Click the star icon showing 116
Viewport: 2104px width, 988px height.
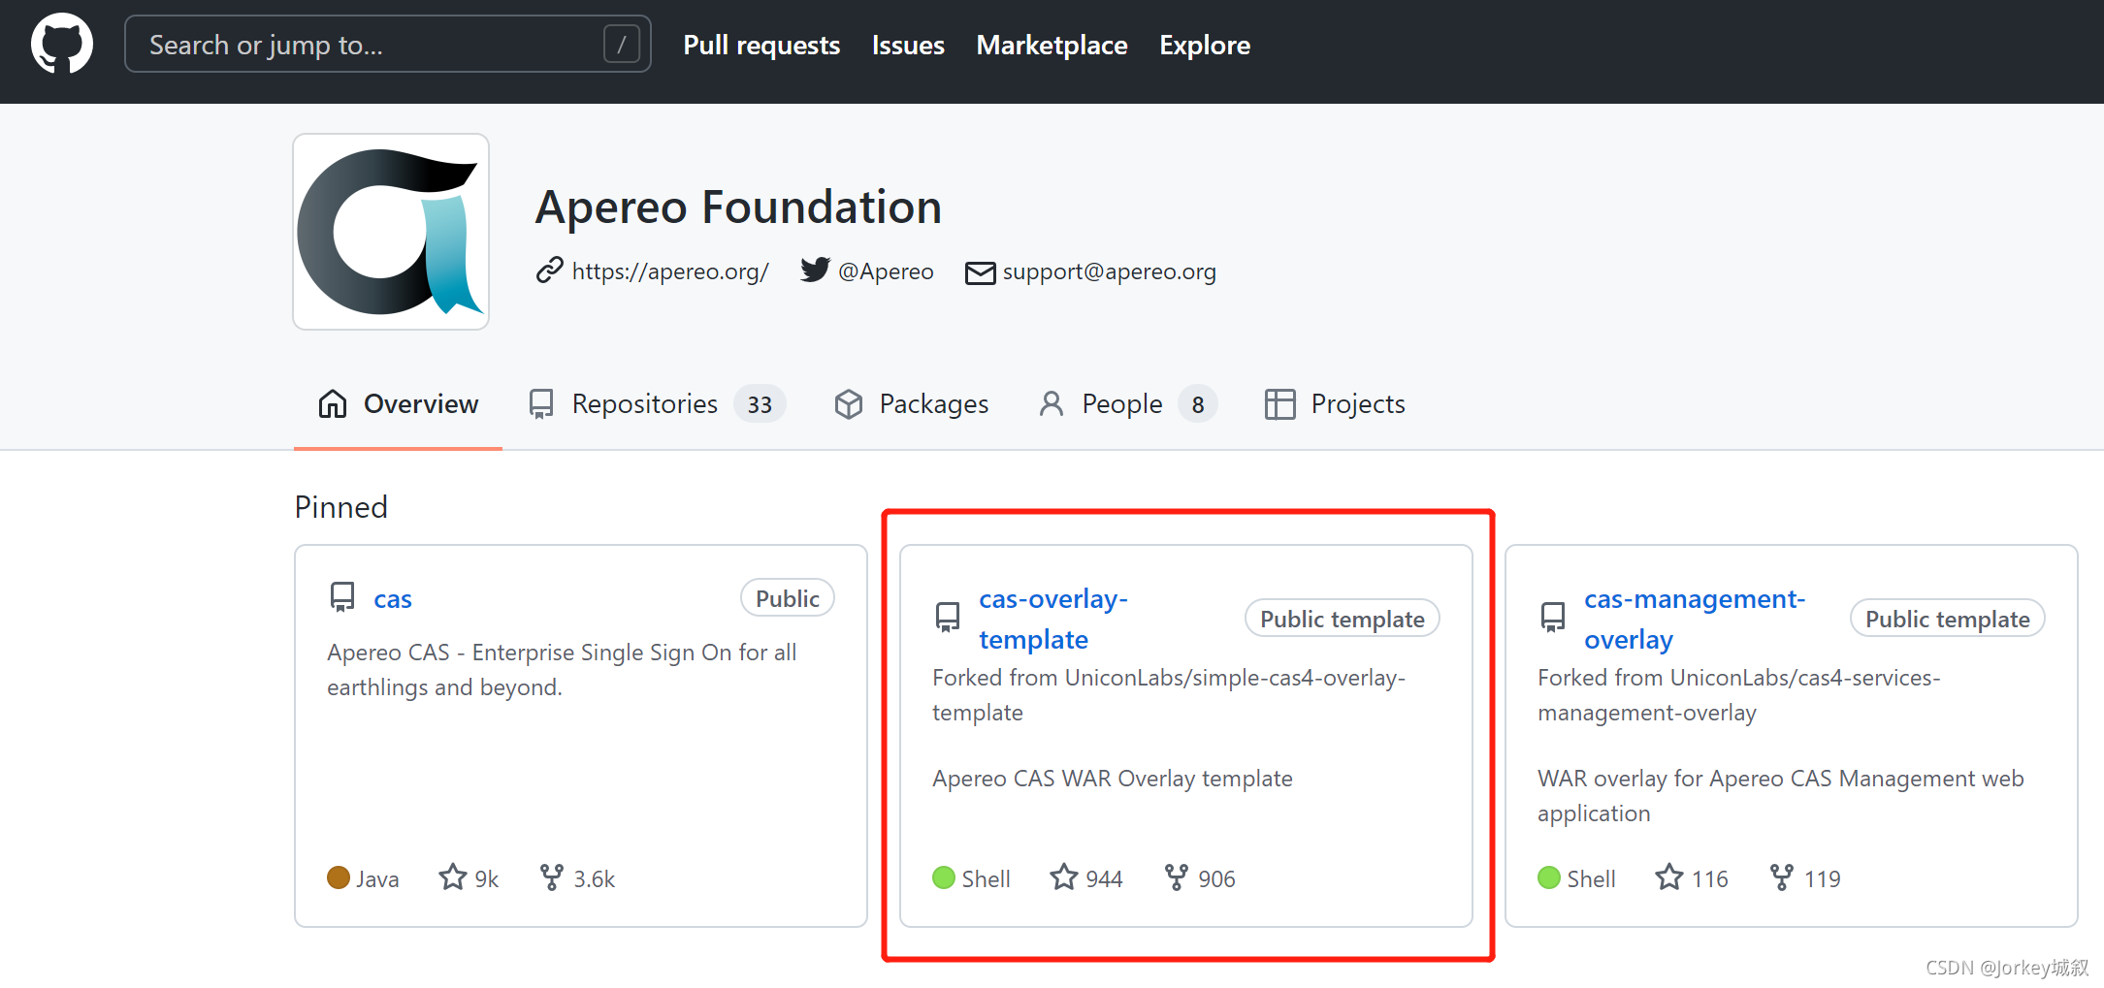click(x=1669, y=876)
